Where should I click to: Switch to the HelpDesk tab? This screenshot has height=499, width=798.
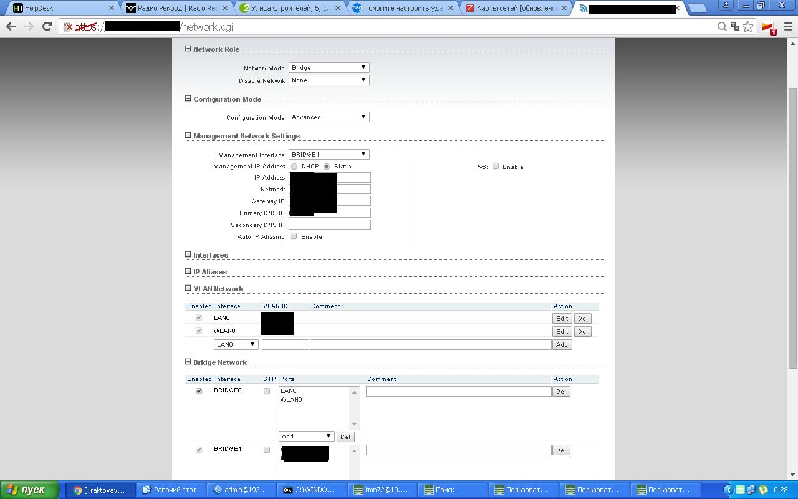point(62,8)
